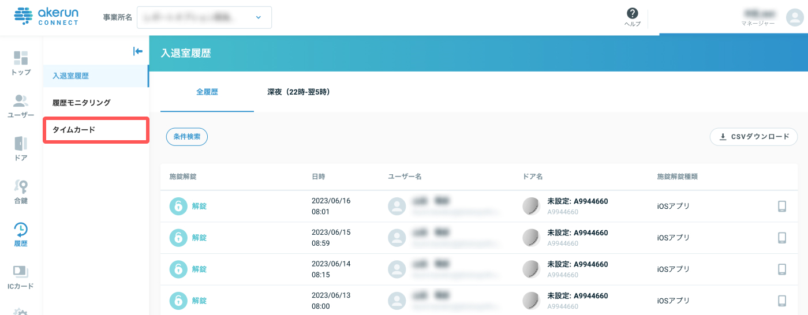The height and width of the screenshot is (315, 808).
Task: Click the door device thumbnail in 2023/06/16 row
Action: [x=531, y=206]
